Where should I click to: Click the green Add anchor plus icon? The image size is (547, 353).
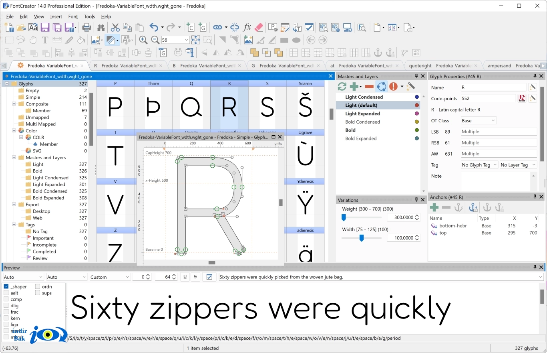point(434,207)
